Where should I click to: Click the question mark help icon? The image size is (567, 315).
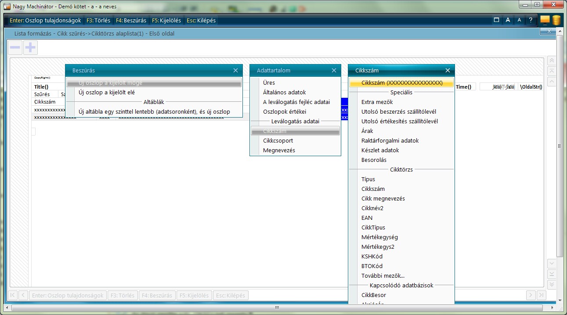coord(531,20)
